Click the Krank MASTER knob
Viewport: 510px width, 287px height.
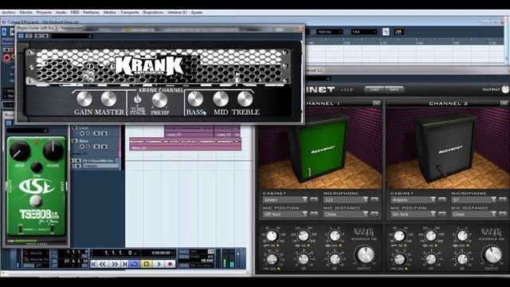click(x=108, y=99)
